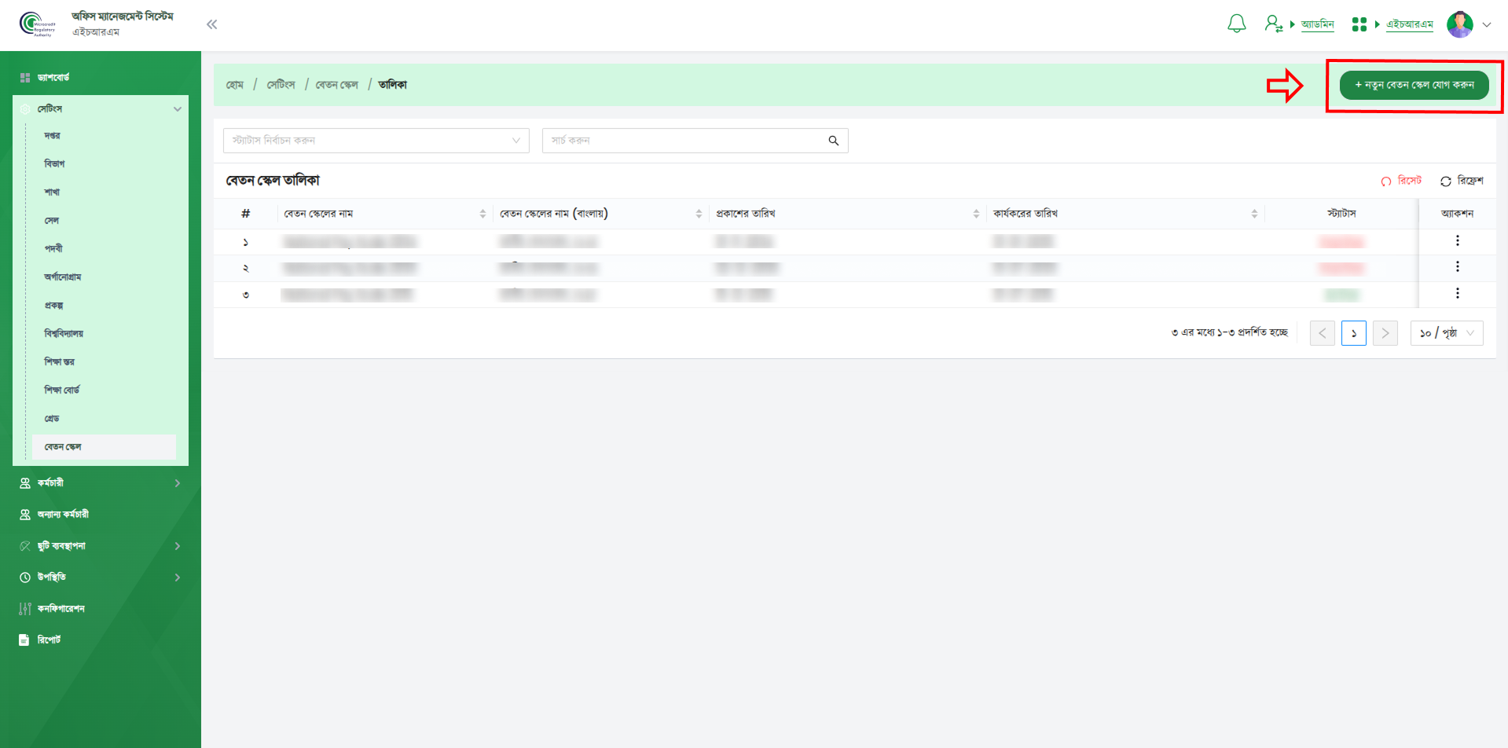Open ড্যাশবোর্ড from the sidebar
1508x748 pixels.
pyautogui.click(x=53, y=78)
